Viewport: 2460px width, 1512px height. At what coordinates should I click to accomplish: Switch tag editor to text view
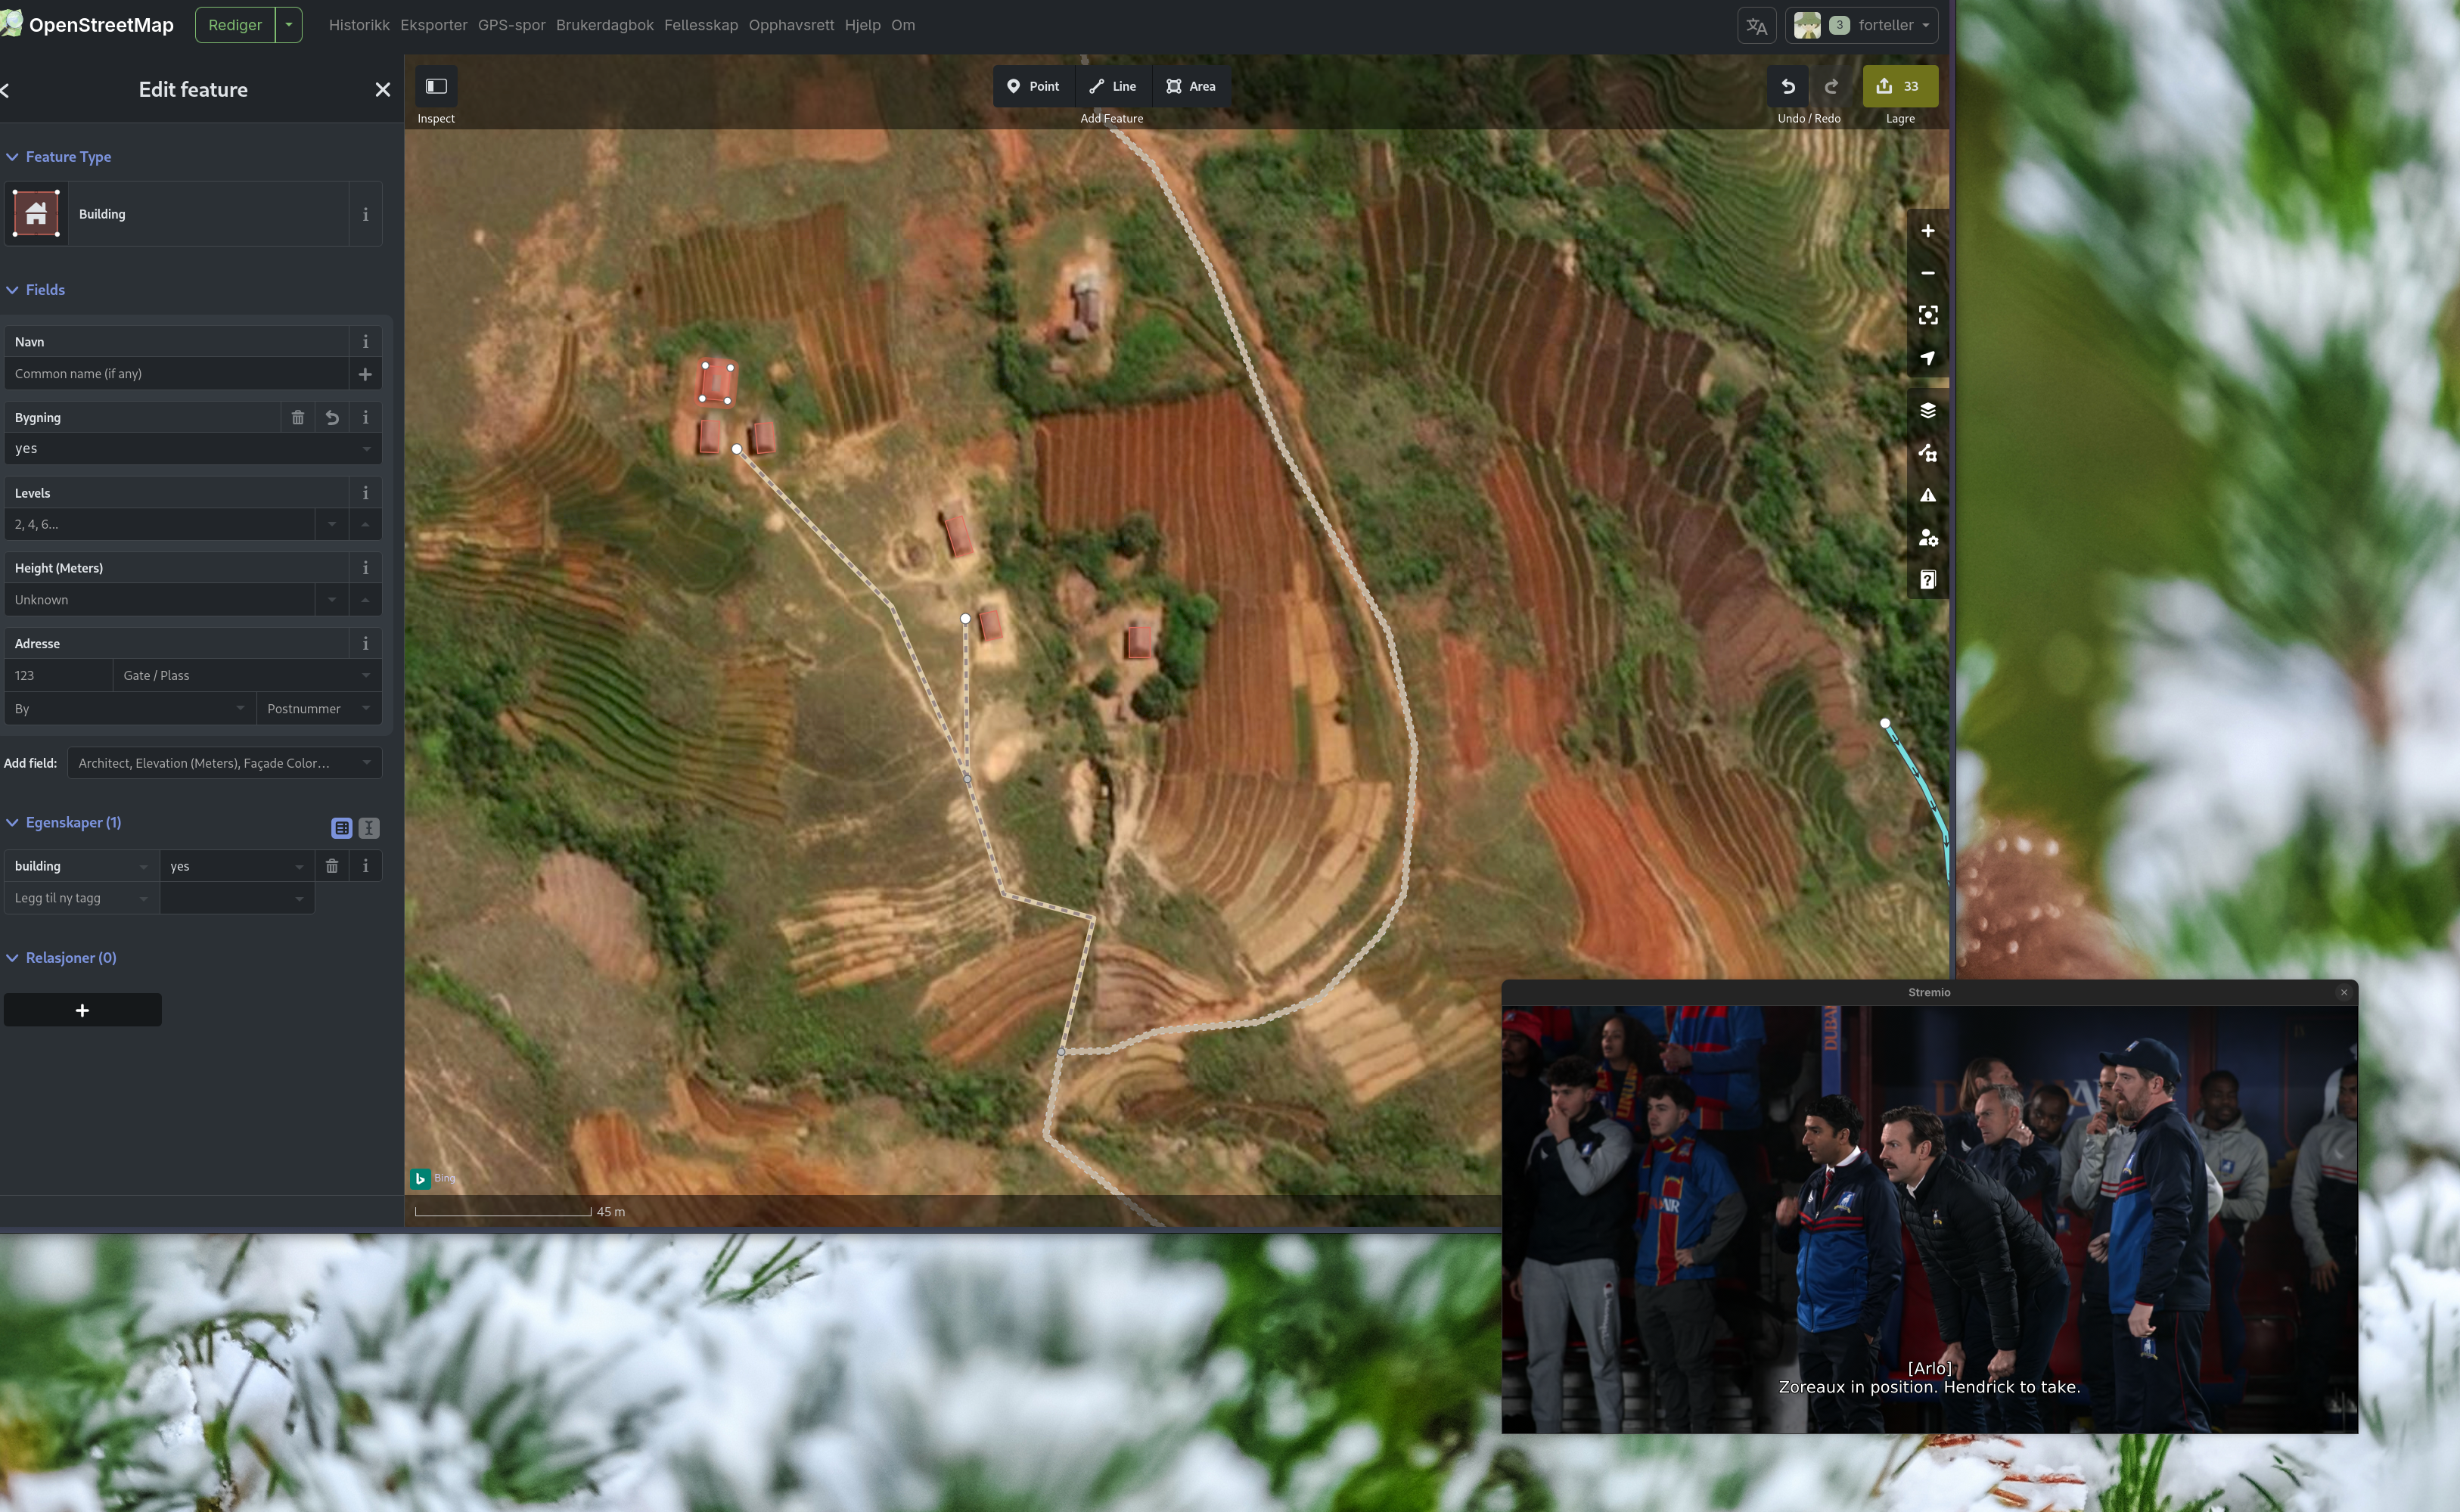[369, 828]
